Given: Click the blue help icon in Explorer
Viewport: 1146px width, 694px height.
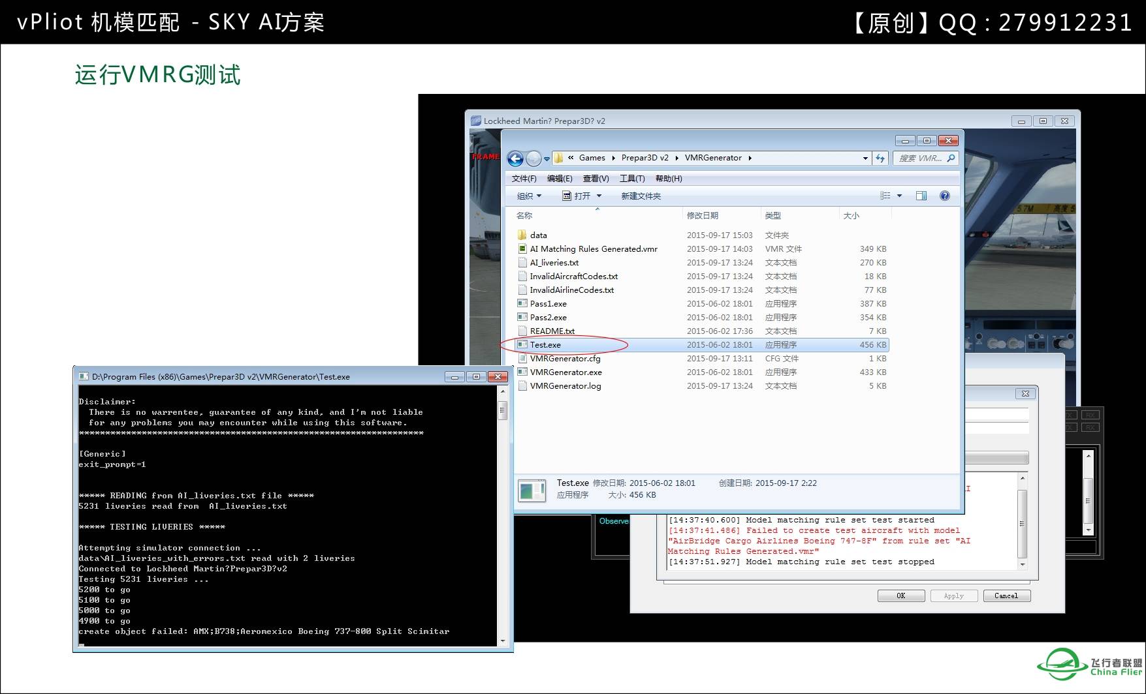Looking at the screenshot, I should coord(944,196).
